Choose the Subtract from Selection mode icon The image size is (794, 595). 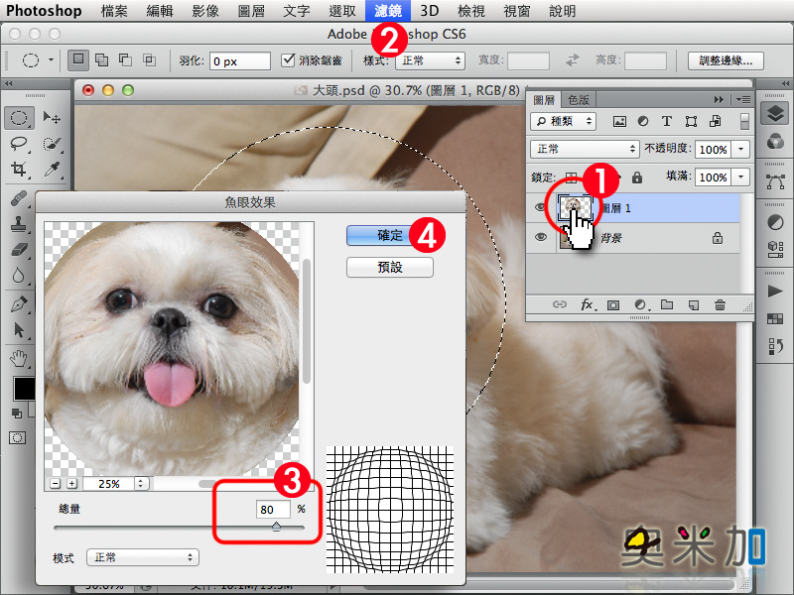coord(125,59)
